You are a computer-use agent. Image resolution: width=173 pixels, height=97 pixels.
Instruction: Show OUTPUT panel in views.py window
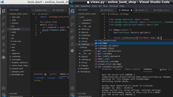pyautogui.click(x=118, y=70)
